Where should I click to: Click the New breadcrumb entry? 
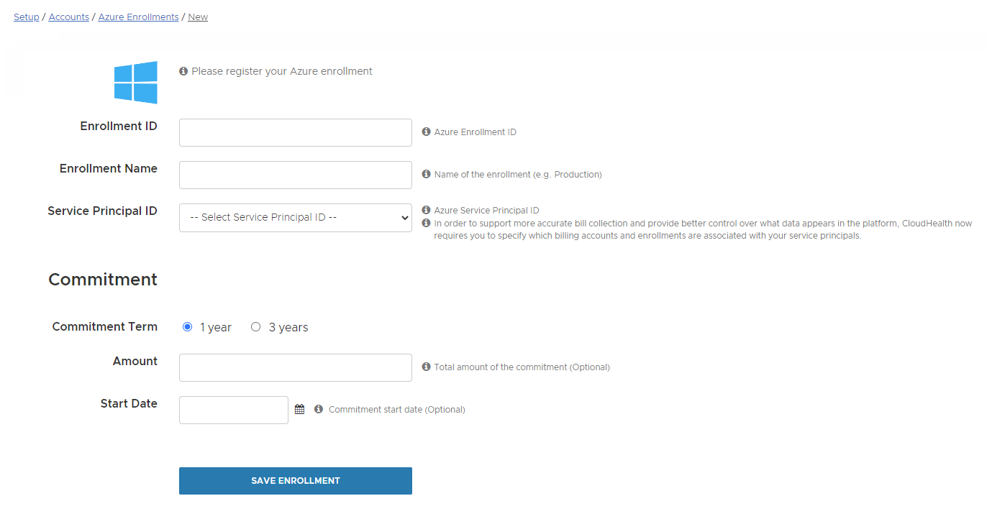(x=197, y=17)
